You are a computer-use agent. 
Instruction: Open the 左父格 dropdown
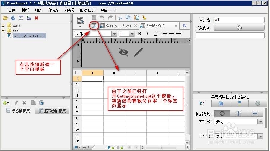260,122
